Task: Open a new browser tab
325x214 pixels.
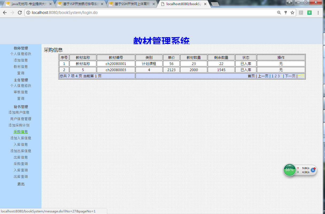Action: pyautogui.click(x=215, y=4)
